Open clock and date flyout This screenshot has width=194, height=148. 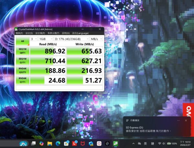[x=185, y=143]
